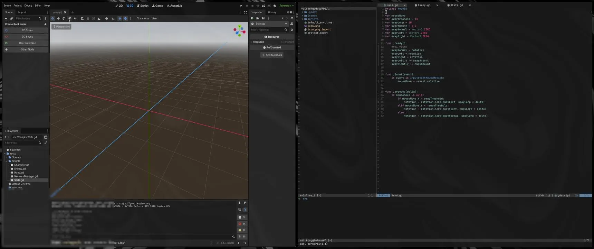Switch to the Import dock tab

(22, 12)
